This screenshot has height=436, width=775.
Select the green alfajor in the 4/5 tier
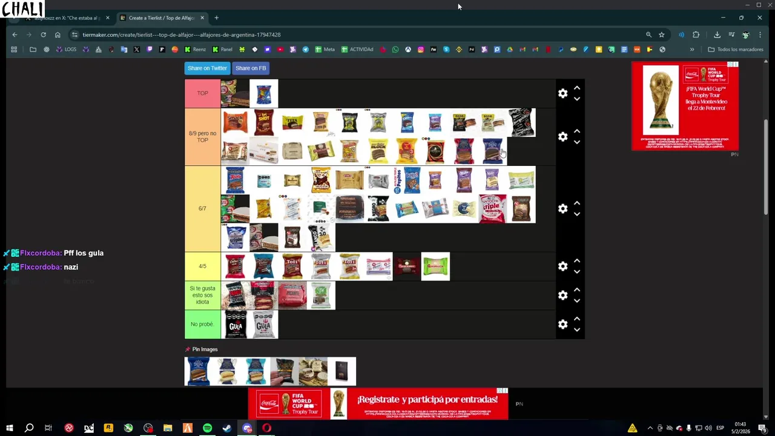tap(435, 266)
